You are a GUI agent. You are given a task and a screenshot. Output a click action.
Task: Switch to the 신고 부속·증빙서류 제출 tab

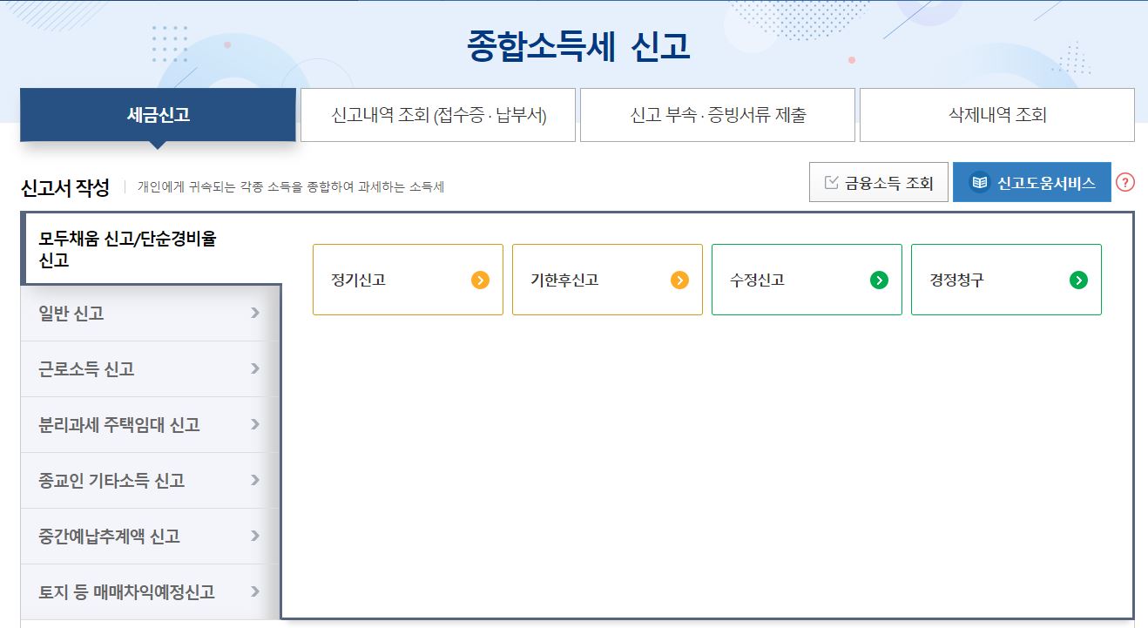(718, 114)
